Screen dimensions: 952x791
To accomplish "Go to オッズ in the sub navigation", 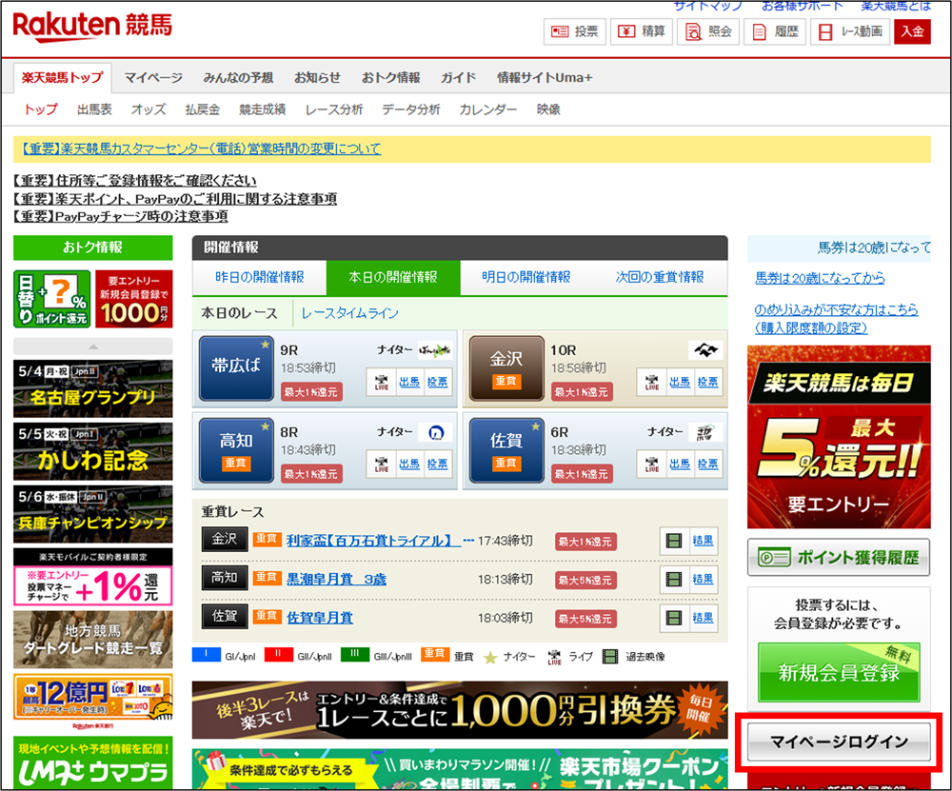I will 149,109.
